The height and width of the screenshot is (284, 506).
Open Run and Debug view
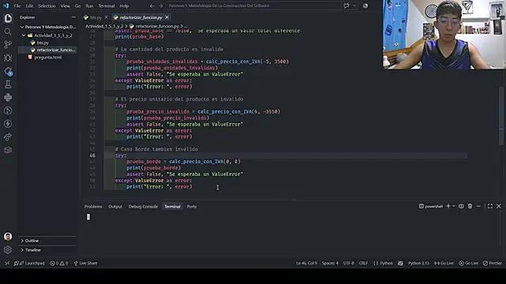coord(8,58)
